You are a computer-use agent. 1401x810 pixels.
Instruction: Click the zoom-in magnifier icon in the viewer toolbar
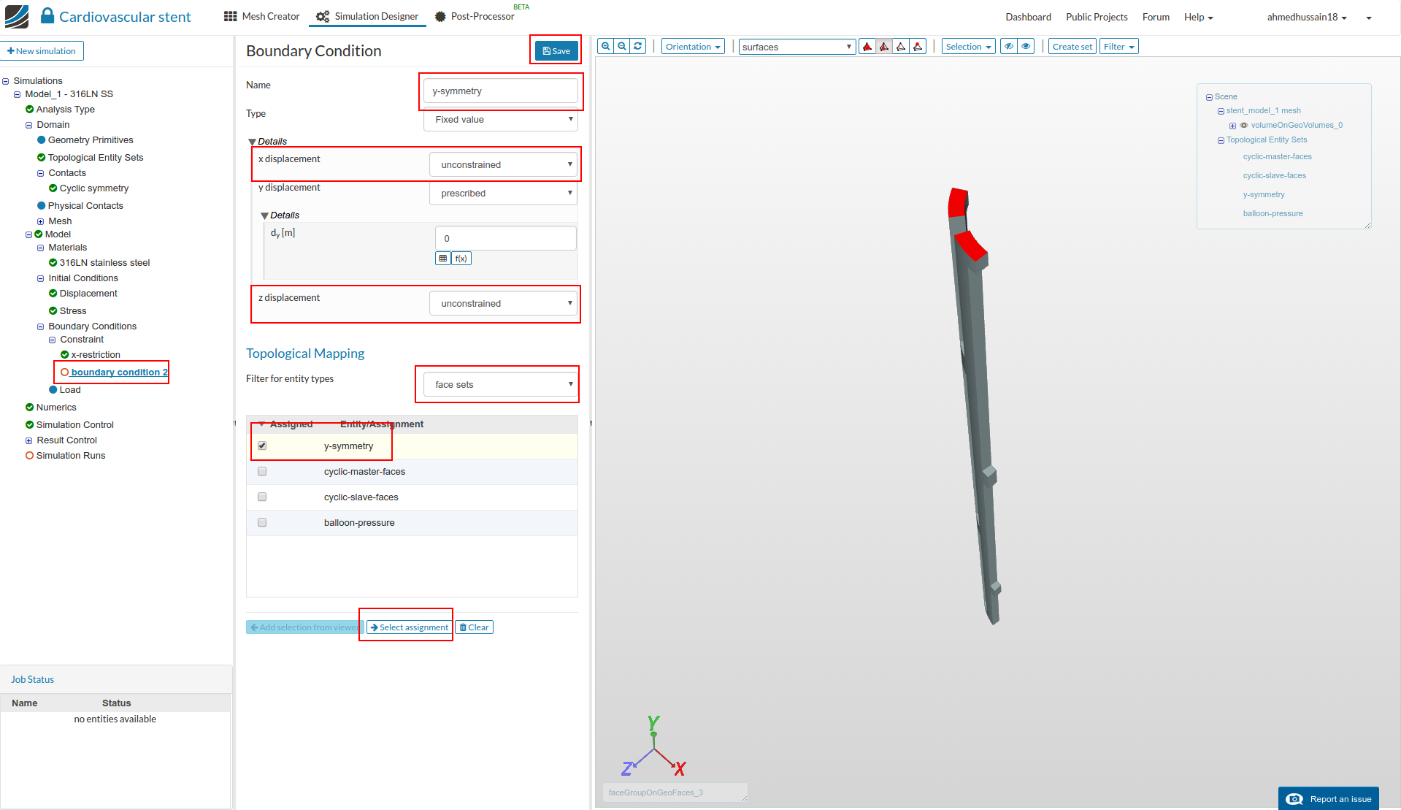606,46
